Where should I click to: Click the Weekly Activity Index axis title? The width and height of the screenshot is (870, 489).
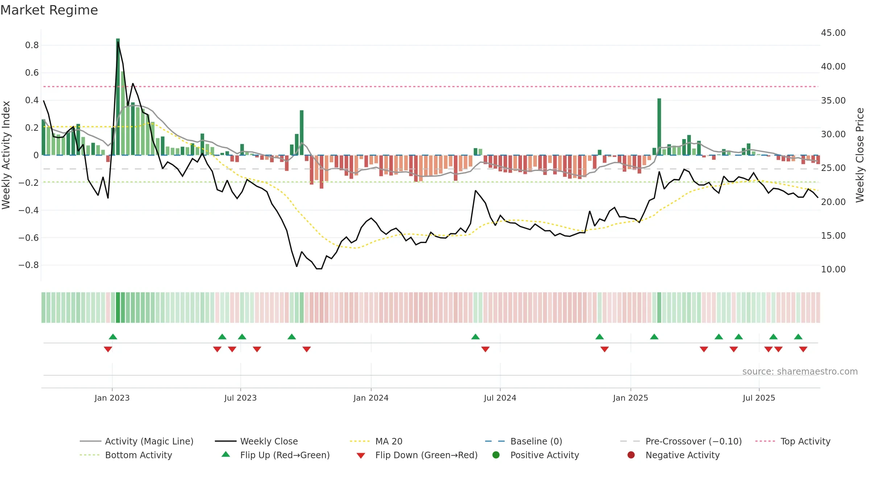6,155
